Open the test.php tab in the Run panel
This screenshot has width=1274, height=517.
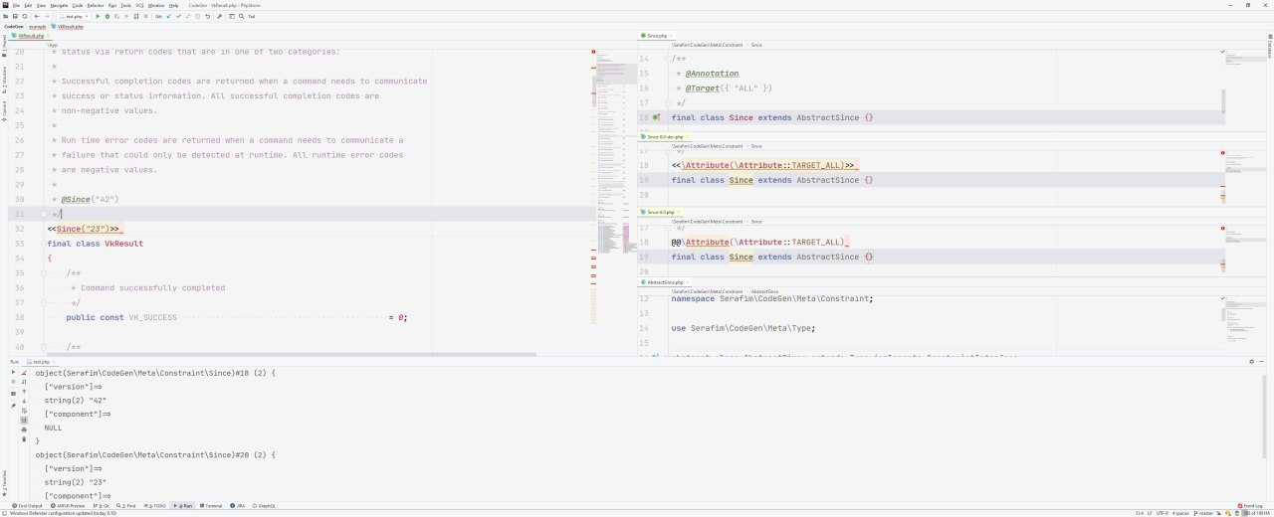(41, 362)
